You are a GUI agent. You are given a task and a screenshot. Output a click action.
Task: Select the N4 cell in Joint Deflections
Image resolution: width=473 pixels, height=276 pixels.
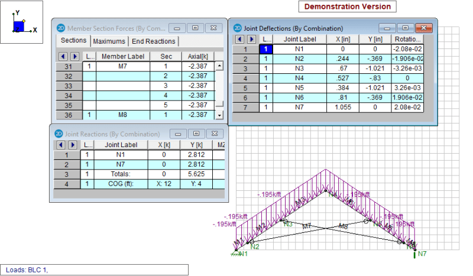[x=300, y=78]
